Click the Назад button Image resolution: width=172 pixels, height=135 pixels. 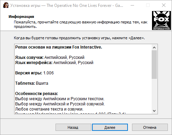pos(73,127)
